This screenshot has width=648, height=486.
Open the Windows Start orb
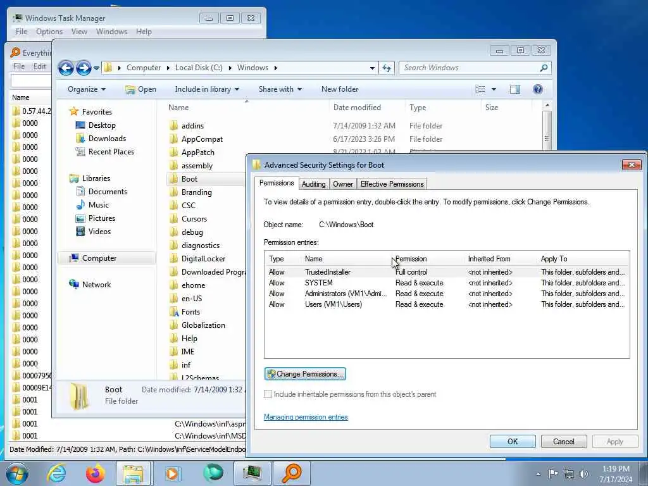17,473
